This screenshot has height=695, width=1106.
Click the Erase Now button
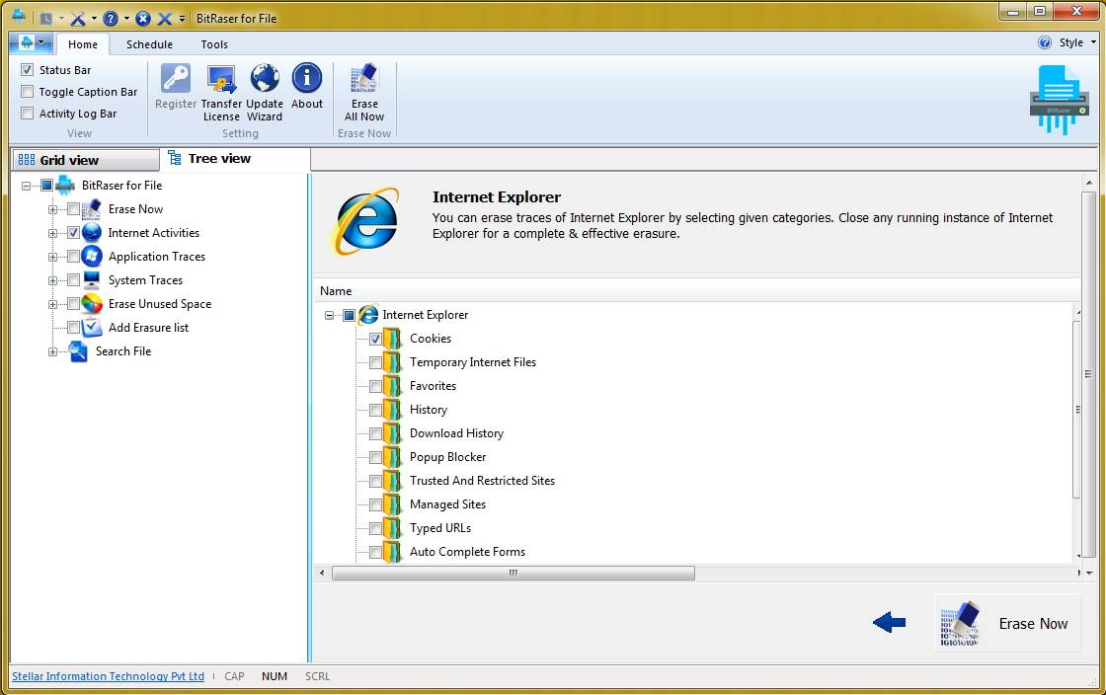point(1007,623)
